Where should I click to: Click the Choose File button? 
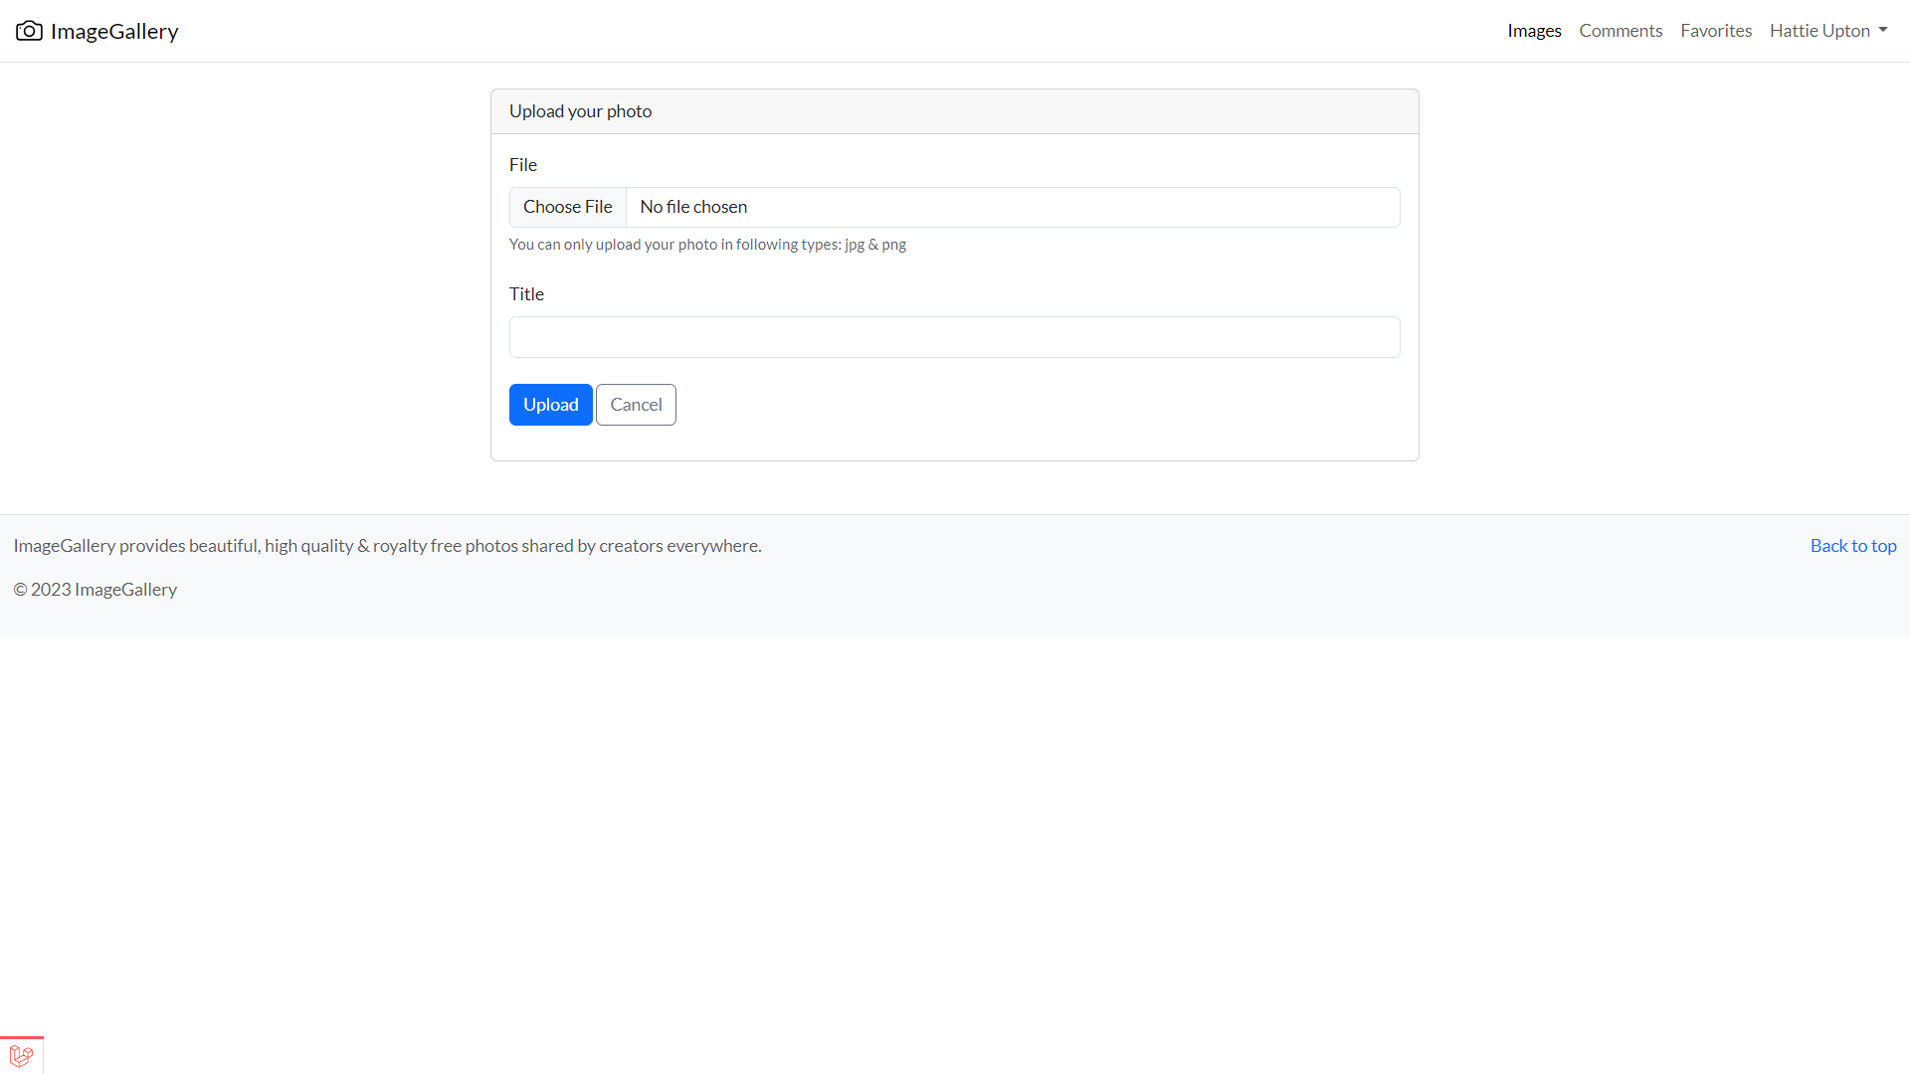pos(567,207)
